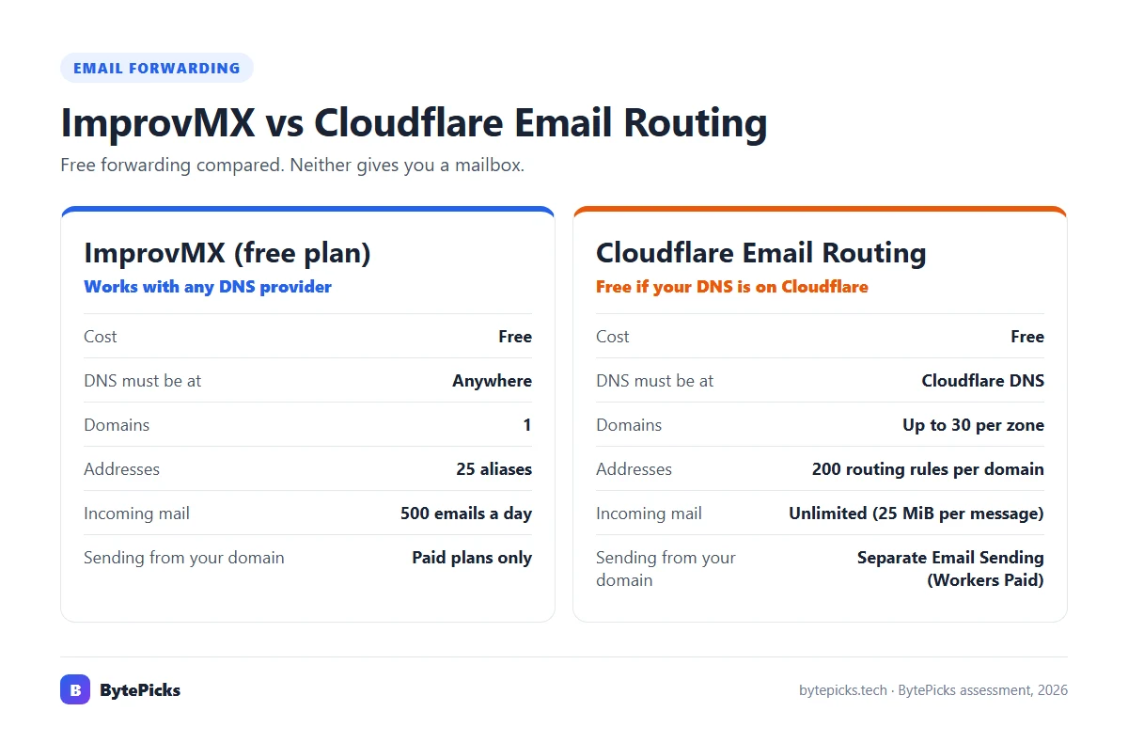Image resolution: width=1128 pixels, height=743 pixels.
Task: Click 'Free if your DNS is on Cloudflare'
Action: tap(731, 287)
